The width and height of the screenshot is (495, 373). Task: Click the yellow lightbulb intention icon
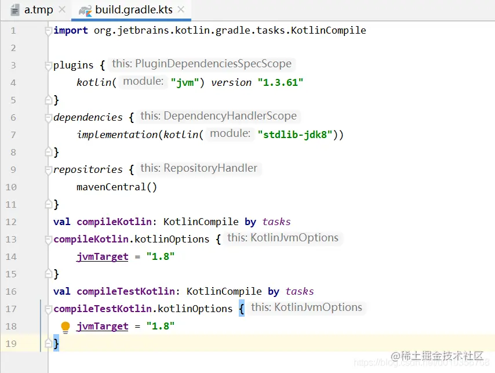point(65,327)
